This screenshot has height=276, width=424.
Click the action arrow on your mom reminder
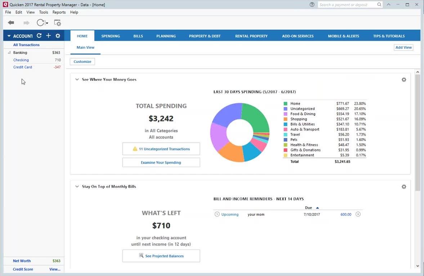(x=358, y=214)
